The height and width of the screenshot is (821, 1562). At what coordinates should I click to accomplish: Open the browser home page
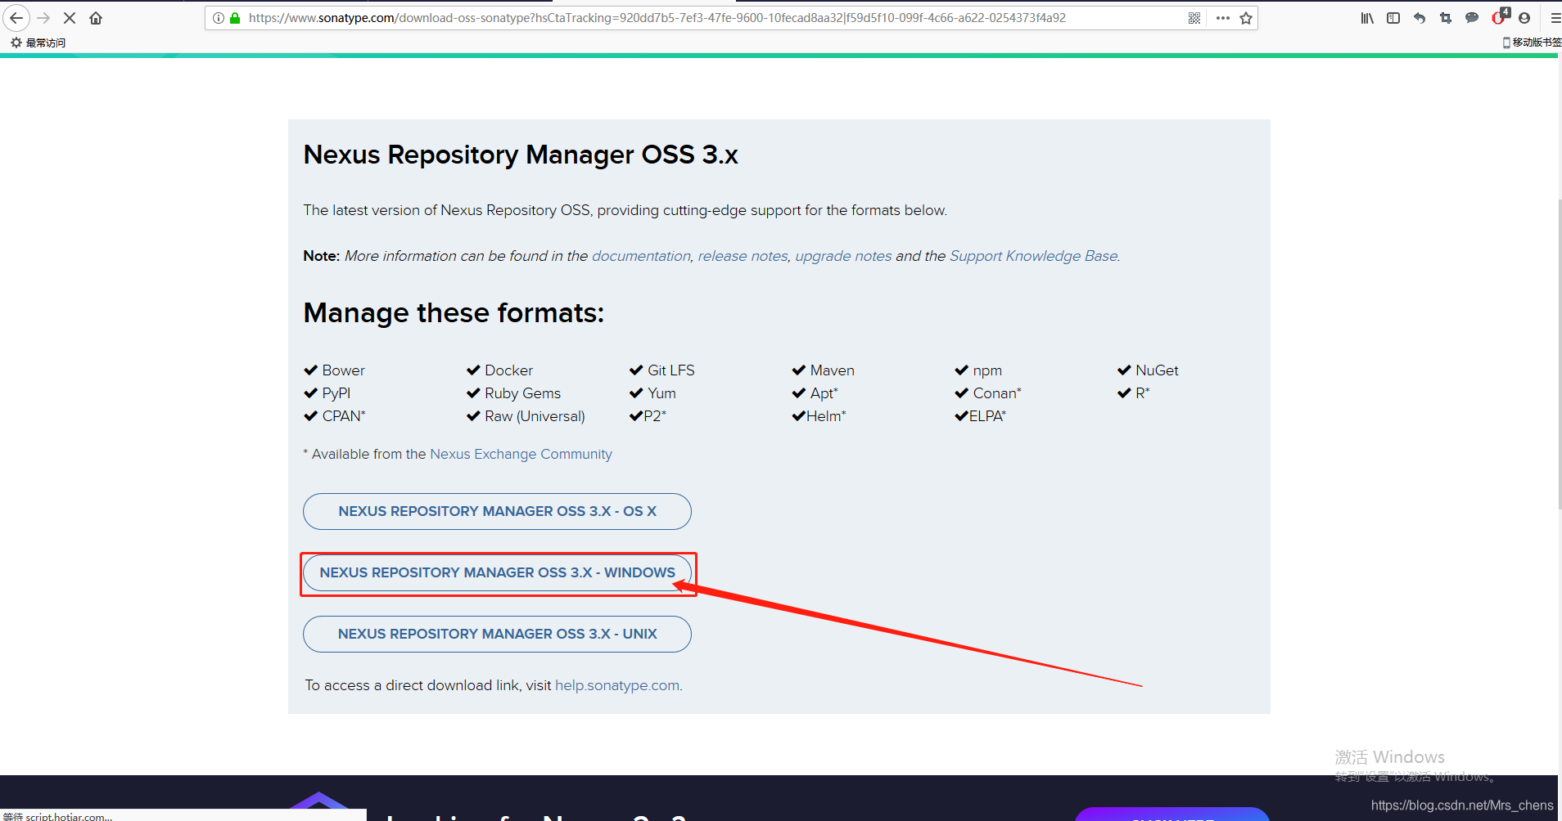[x=96, y=18]
